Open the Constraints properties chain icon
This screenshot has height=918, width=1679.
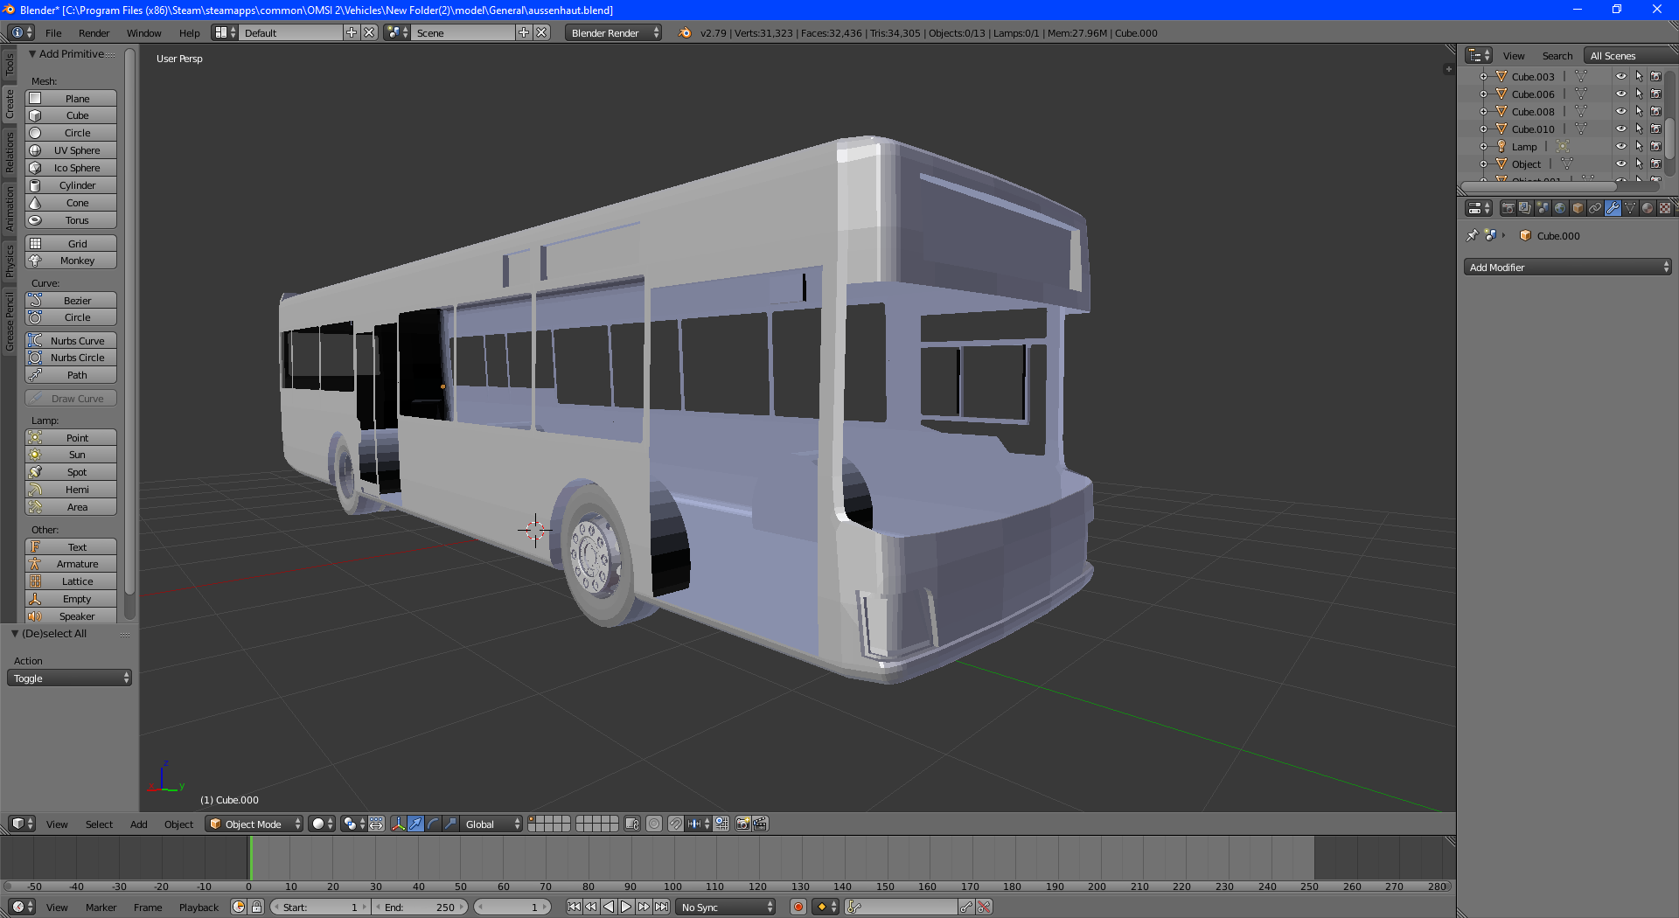click(1595, 208)
